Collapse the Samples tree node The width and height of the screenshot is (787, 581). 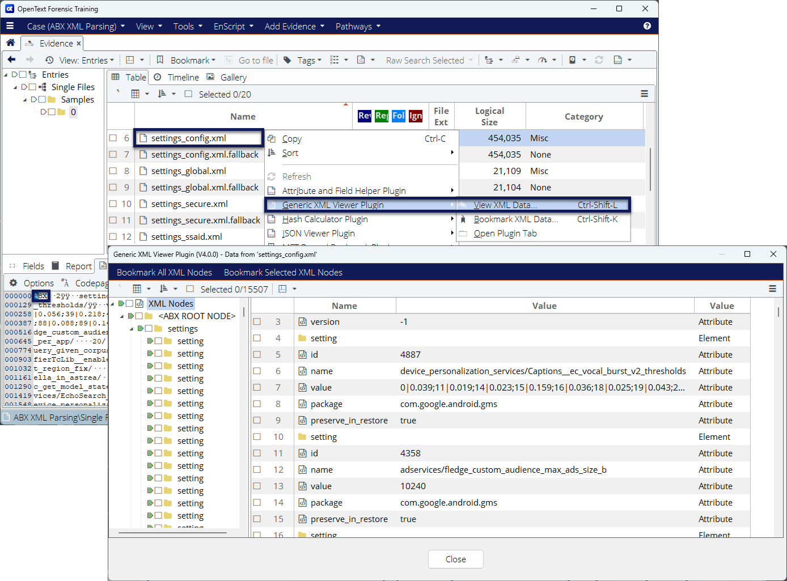[x=25, y=100]
